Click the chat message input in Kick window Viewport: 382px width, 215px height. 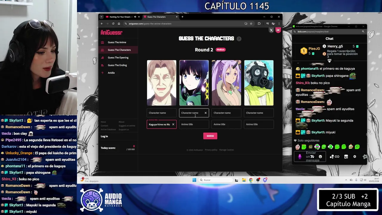[x=310, y=156]
